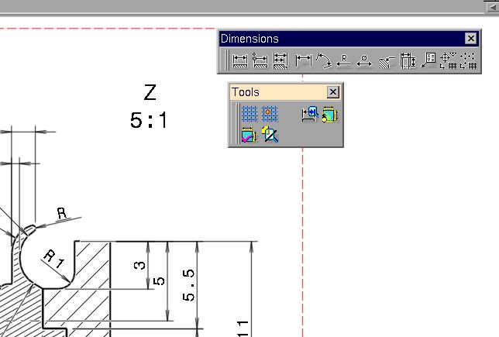Select the Stacked Dimensions tool
This screenshot has height=337, width=499.
click(280, 60)
